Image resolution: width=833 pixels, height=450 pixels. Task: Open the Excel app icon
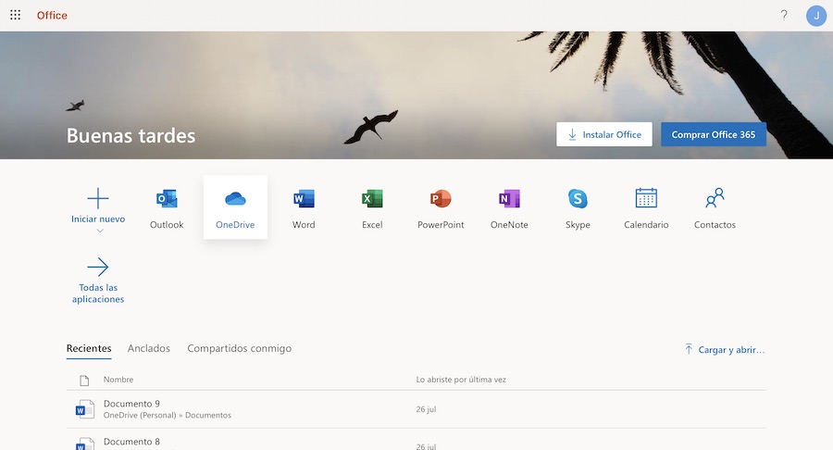[372, 207]
